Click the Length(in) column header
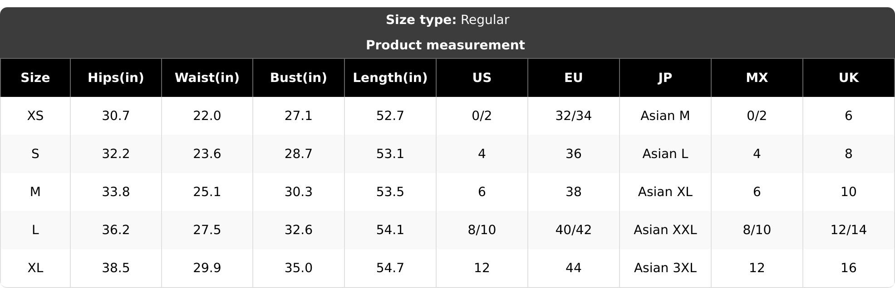 click(x=390, y=77)
